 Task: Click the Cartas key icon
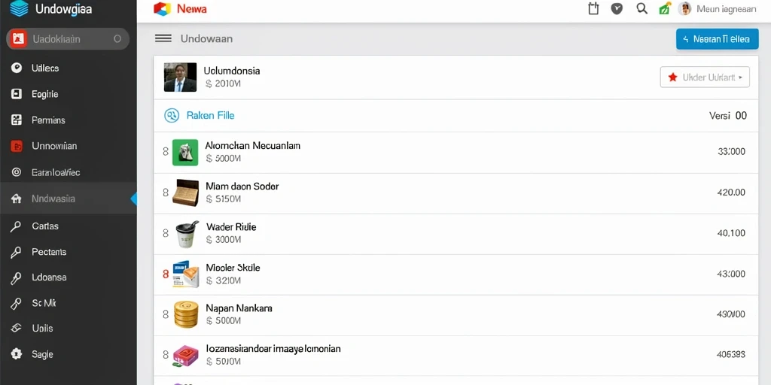[17, 226]
